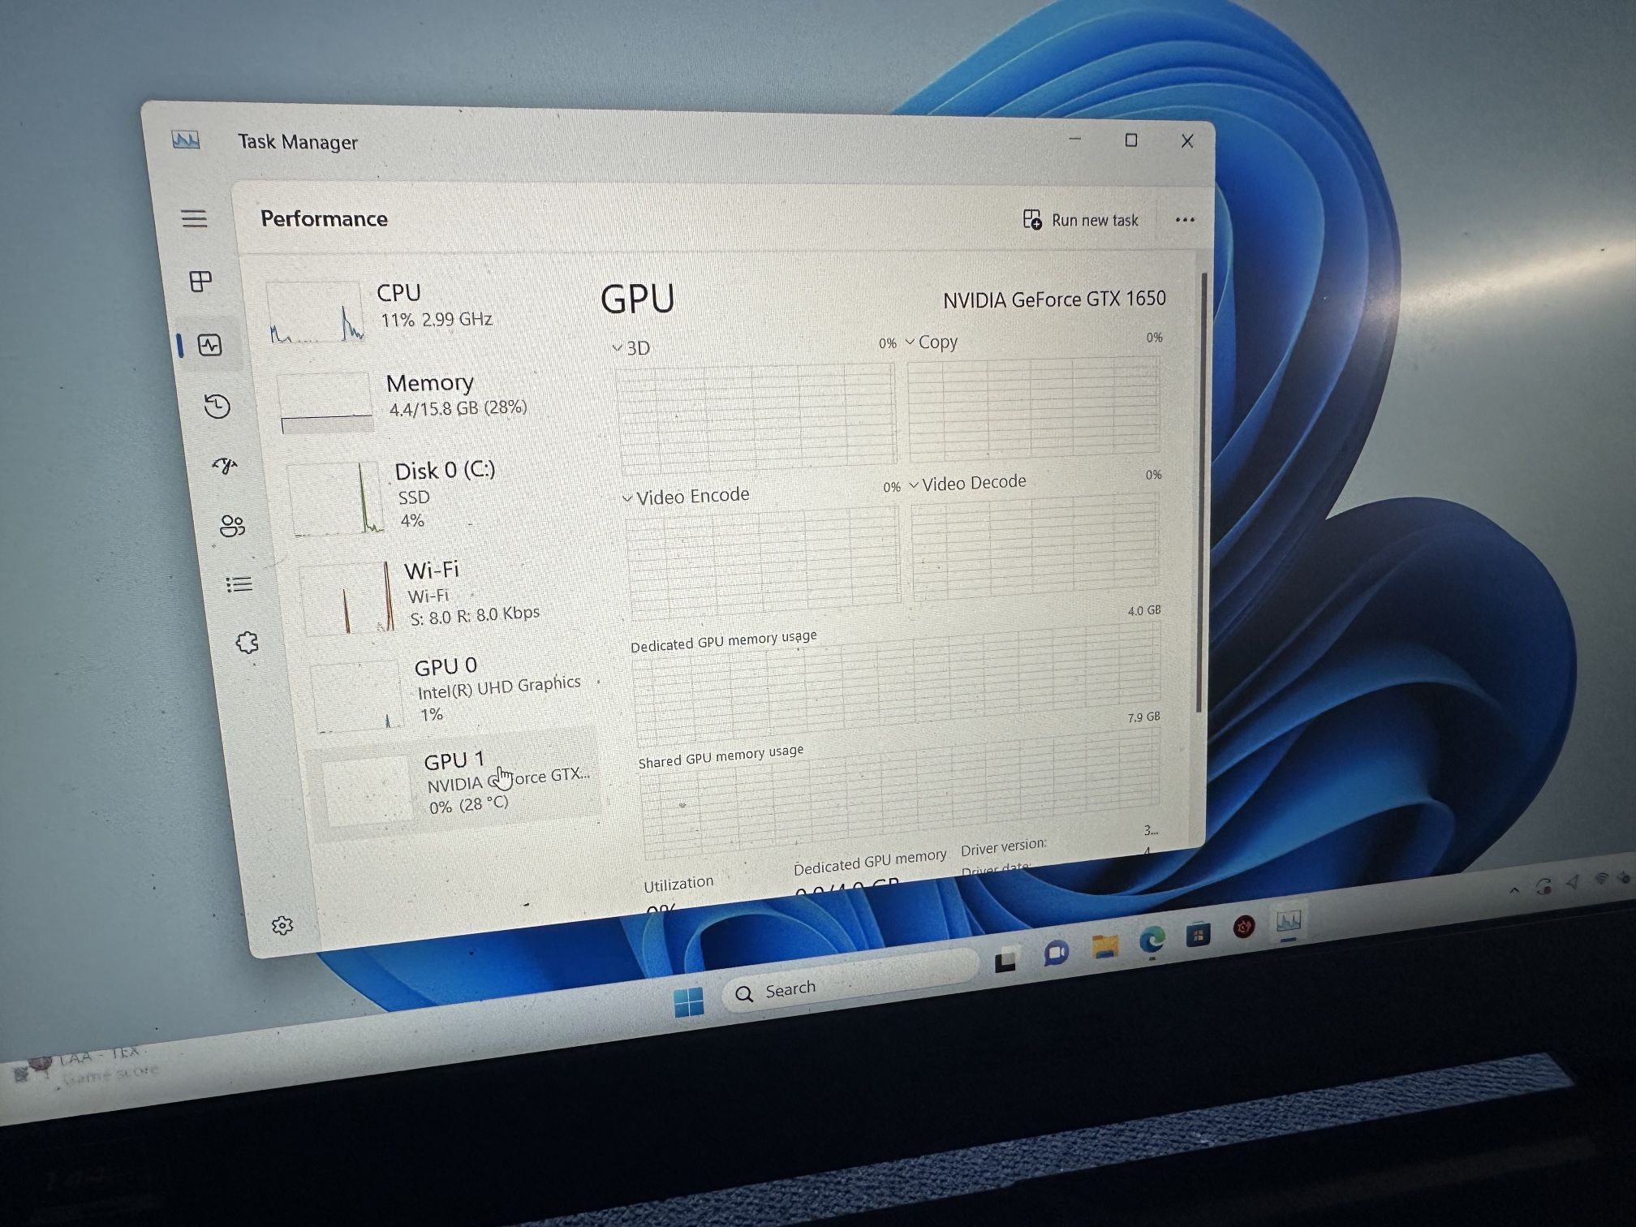Image resolution: width=1636 pixels, height=1227 pixels.
Task: Open the Windows Start menu
Action: pyautogui.click(x=689, y=1002)
